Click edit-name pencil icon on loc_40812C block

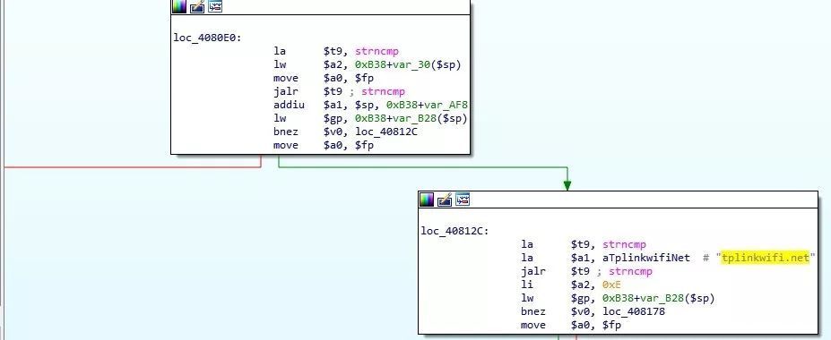445,200
